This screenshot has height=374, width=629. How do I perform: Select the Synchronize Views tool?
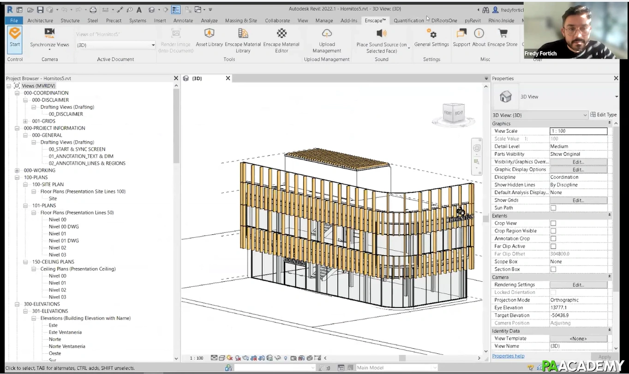[x=49, y=37]
